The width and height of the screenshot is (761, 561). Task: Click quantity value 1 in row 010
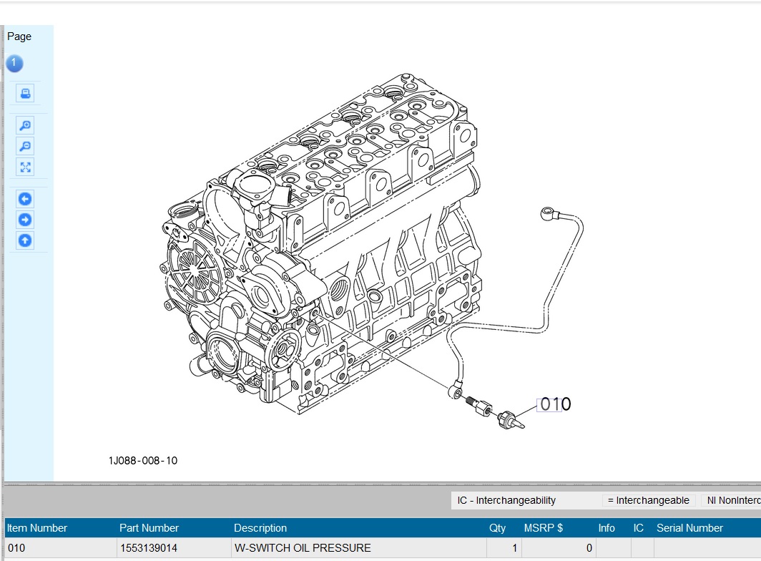click(x=504, y=548)
